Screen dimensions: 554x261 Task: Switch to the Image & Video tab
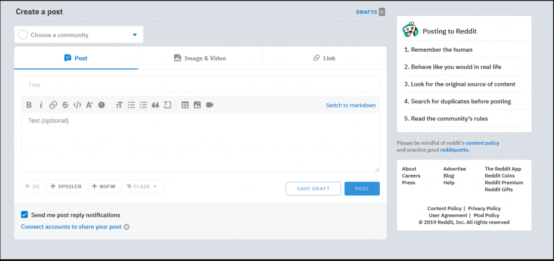[200, 58]
